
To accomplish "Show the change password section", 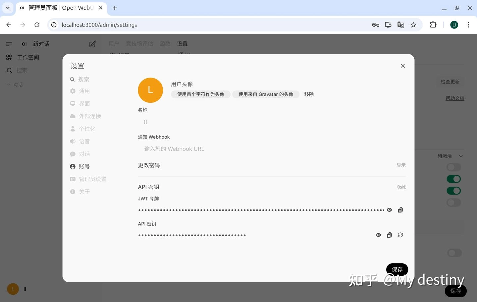I will [x=401, y=165].
